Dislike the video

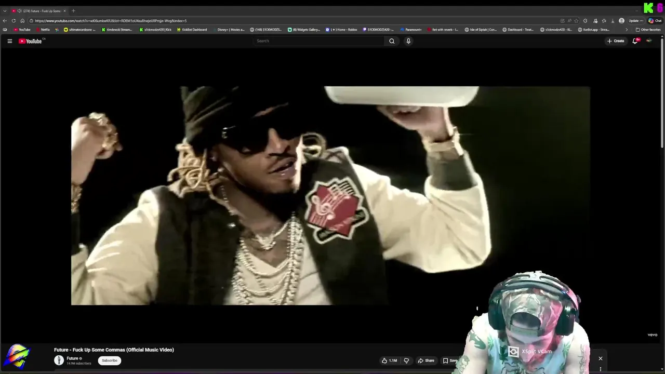[406, 360]
